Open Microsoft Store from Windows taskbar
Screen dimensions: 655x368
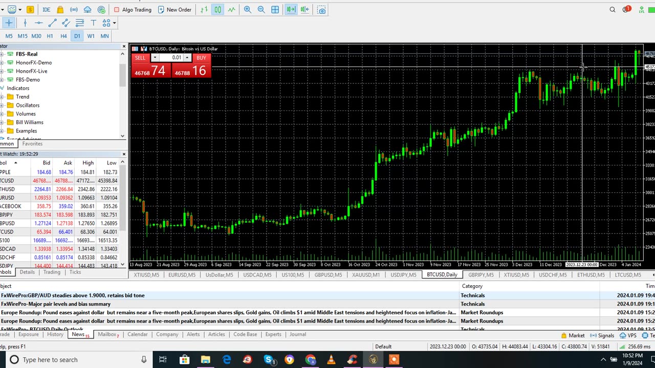tap(184, 360)
